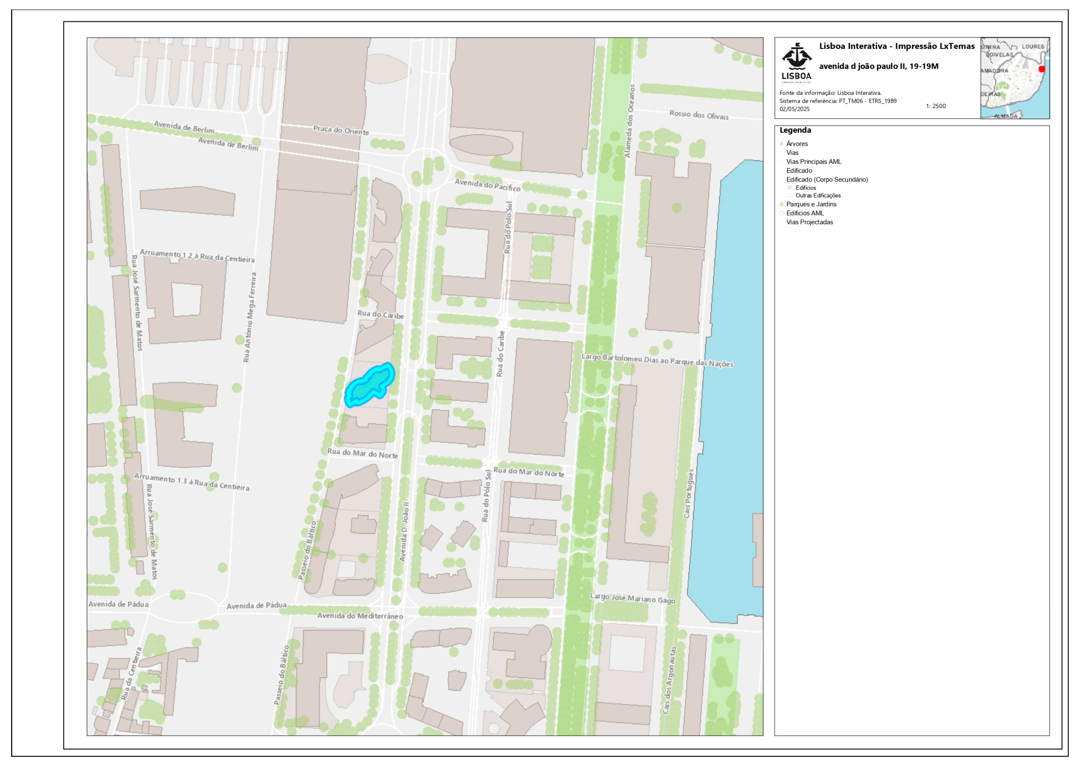Click the Alameda dos Oceanos street label
The height and width of the screenshot is (772, 1079).
(629, 121)
